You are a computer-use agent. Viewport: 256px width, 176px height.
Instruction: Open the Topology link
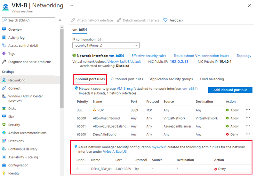coord(244,56)
